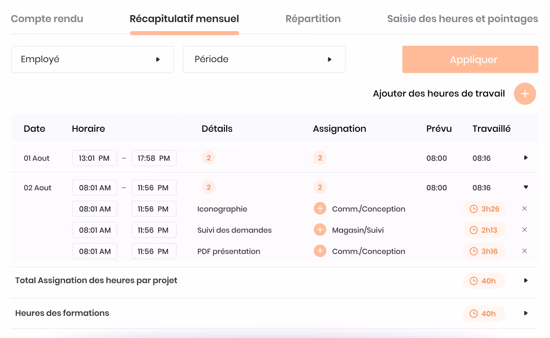Switch to the Répartition tab
The height and width of the screenshot is (338, 550).
(313, 19)
